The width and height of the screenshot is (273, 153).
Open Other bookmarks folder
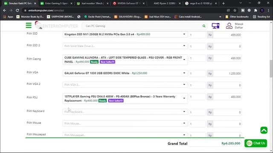pos(237,17)
